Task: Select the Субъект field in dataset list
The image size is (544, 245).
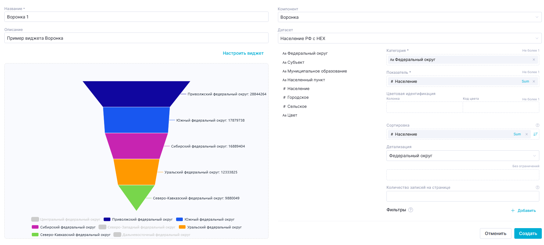Action: (x=295, y=62)
